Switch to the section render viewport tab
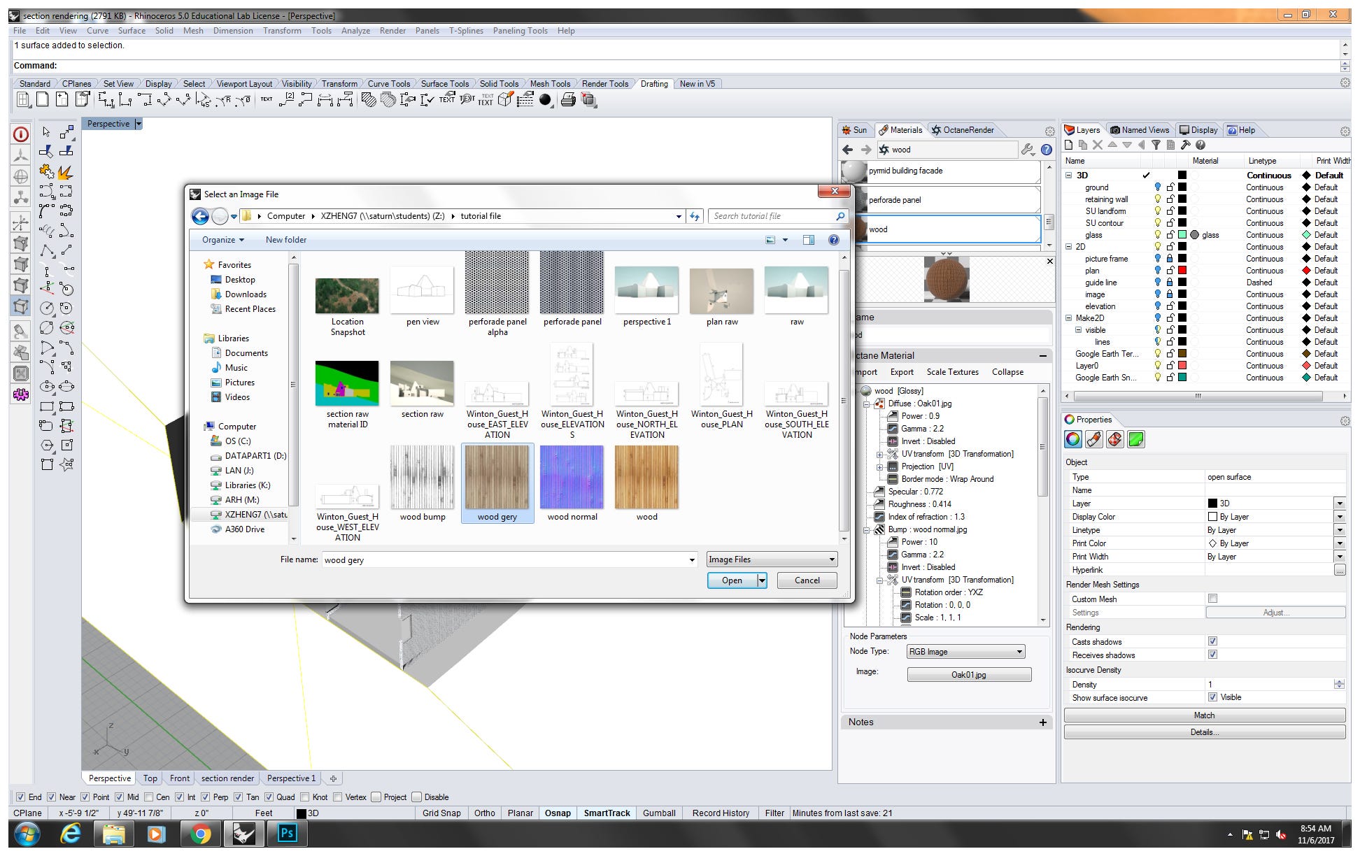 227,778
